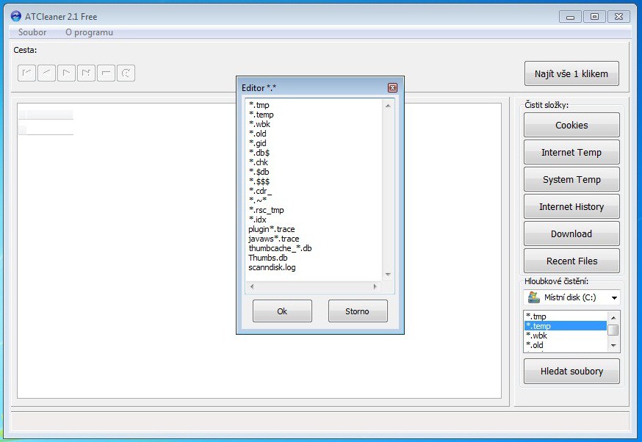Maximize the ATCleaner window

(x=594, y=17)
